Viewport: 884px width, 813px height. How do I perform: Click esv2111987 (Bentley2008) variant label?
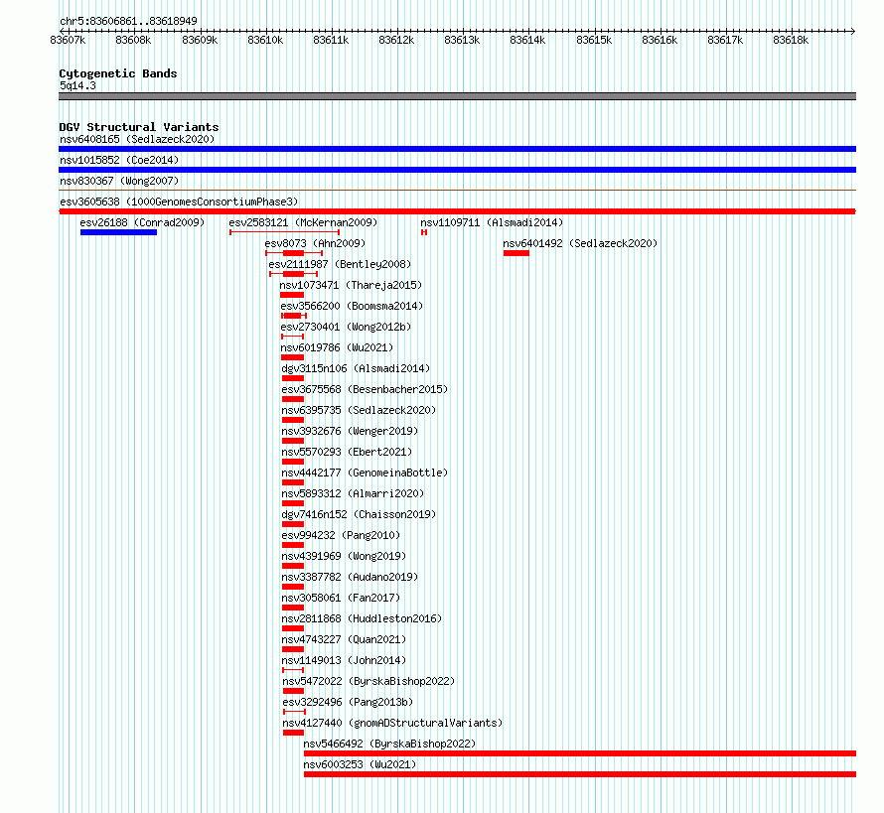340,264
